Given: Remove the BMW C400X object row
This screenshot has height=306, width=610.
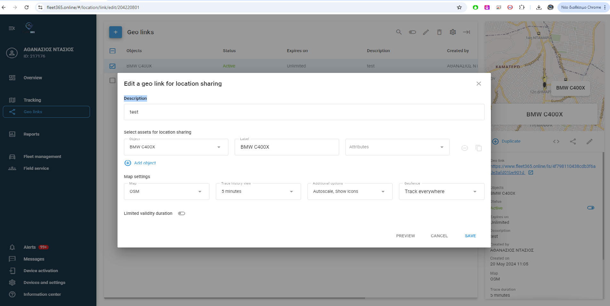Looking at the screenshot, I should click(465, 148).
